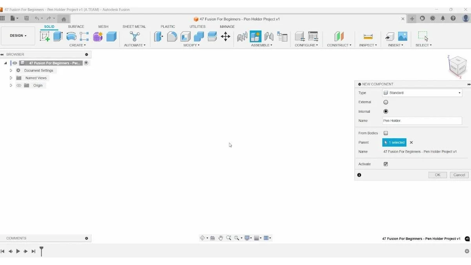Image resolution: width=471 pixels, height=265 pixels.
Task: Open the Modify dropdown menu
Action: (191, 45)
